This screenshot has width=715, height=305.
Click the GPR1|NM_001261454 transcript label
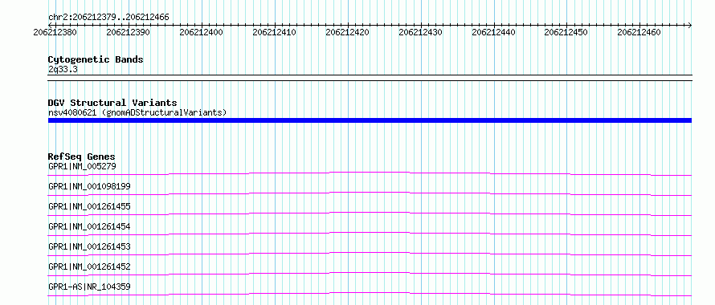pos(89,226)
